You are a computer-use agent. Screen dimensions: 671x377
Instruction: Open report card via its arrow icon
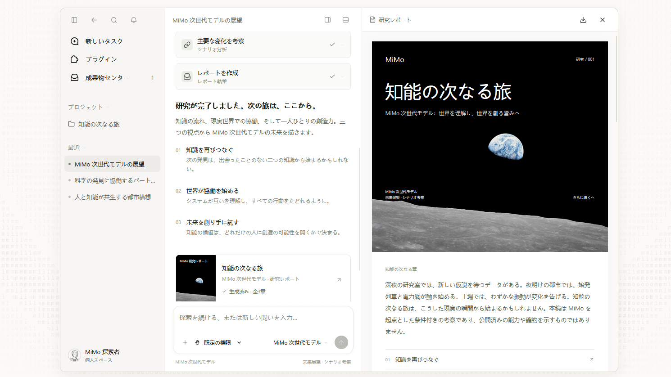coord(339,280)
